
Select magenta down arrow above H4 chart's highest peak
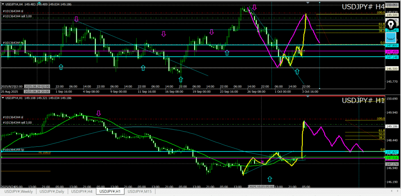coord(255,7)
